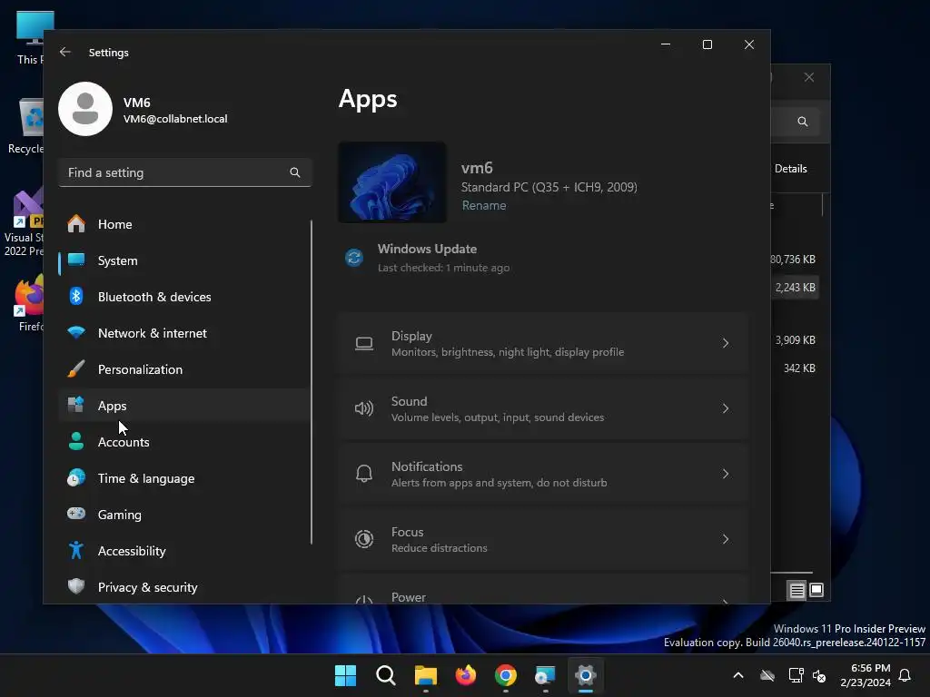Open the Notifications settings row

(x=543, y=474)
